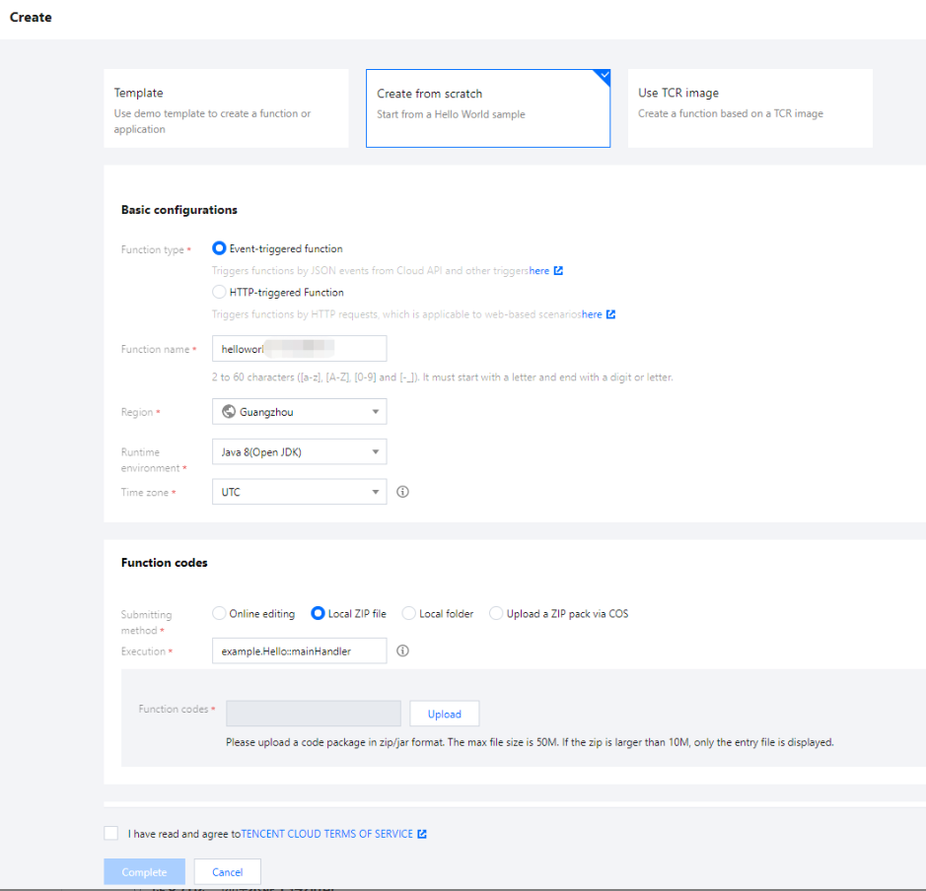Select the Template creation tab

pyautogui.click(x=226, y=108)
